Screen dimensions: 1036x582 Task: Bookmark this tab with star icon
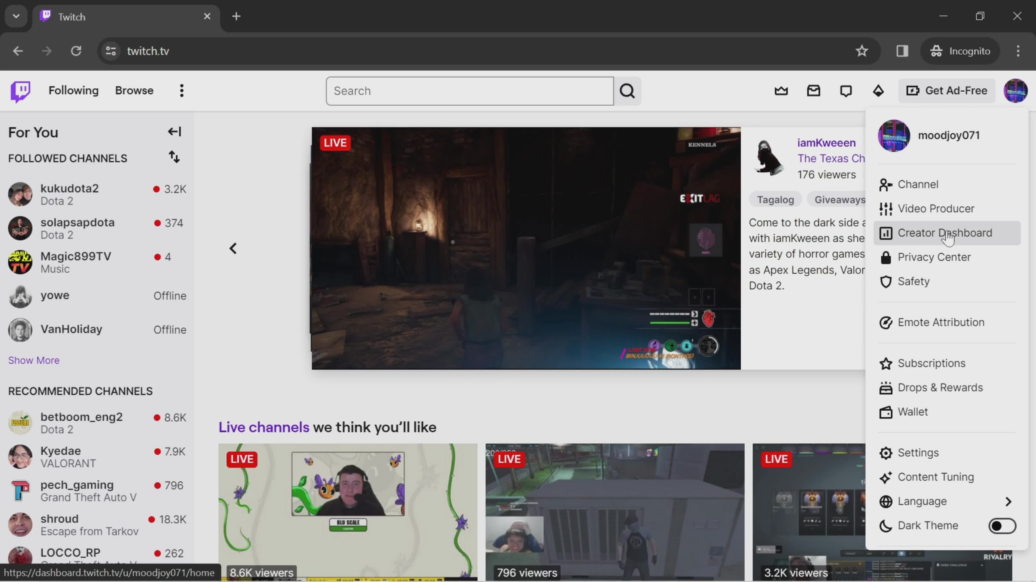(x=861, y=51)
